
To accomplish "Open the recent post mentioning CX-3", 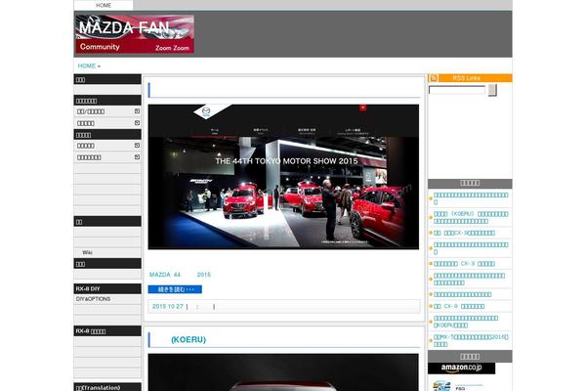I will (x=464, y=264).
